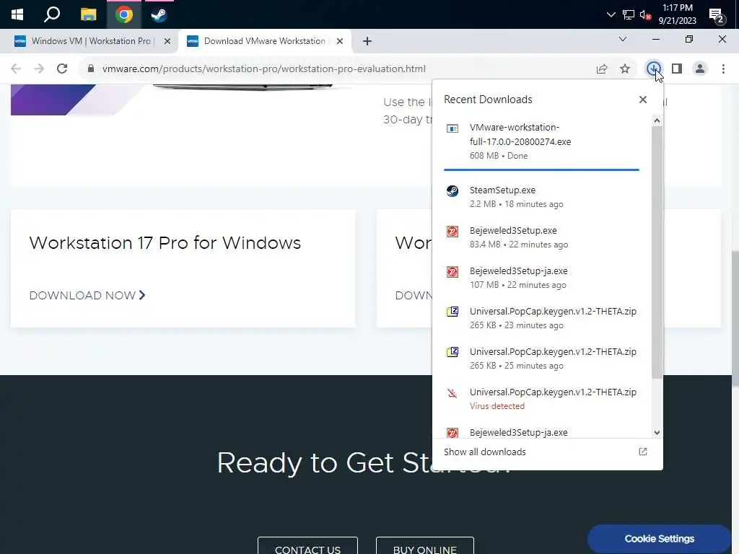
Task: Share this page icon
Action: (x=602, y=69)
